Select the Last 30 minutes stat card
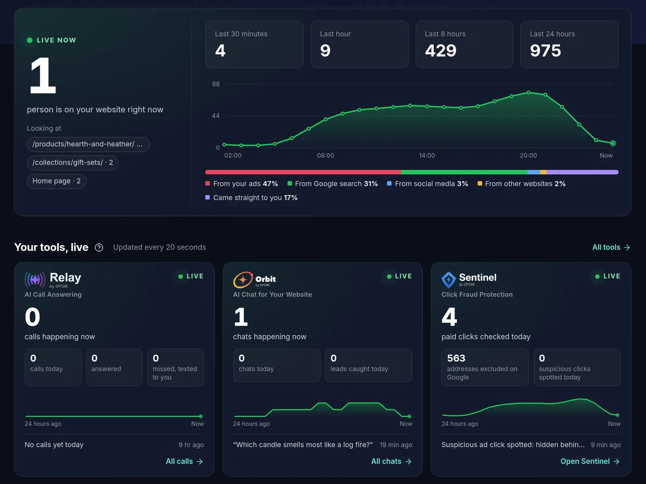This screenshot has width=646, height=484. click(x=255, y=45)
